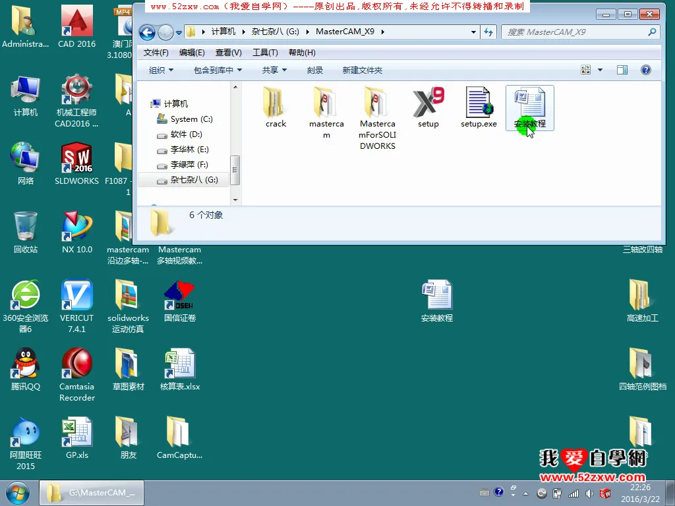The height and width of the screenshot is (506, 675).
Task: Expand the view options dropdown arrow
Action: (600, 70)
